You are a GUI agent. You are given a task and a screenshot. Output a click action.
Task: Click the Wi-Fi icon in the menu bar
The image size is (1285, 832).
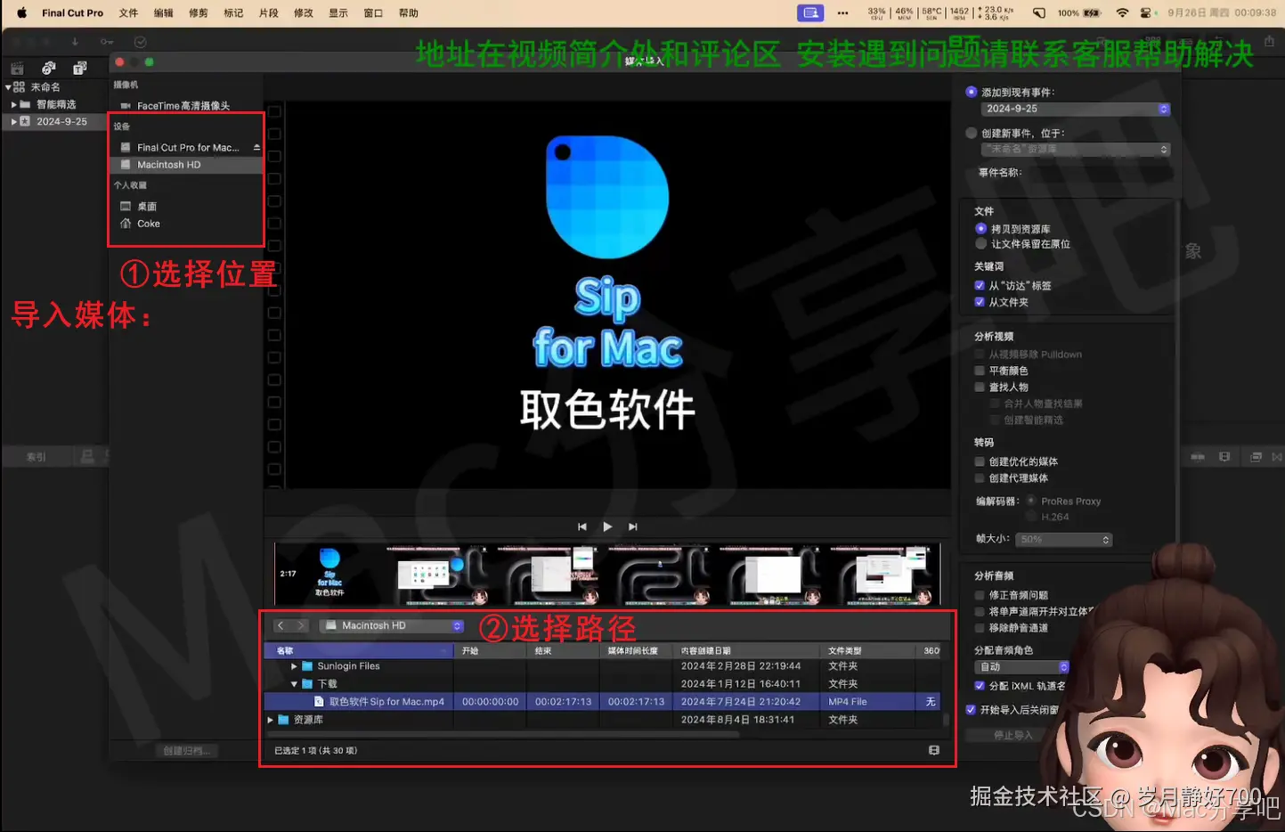point(1121,12)
